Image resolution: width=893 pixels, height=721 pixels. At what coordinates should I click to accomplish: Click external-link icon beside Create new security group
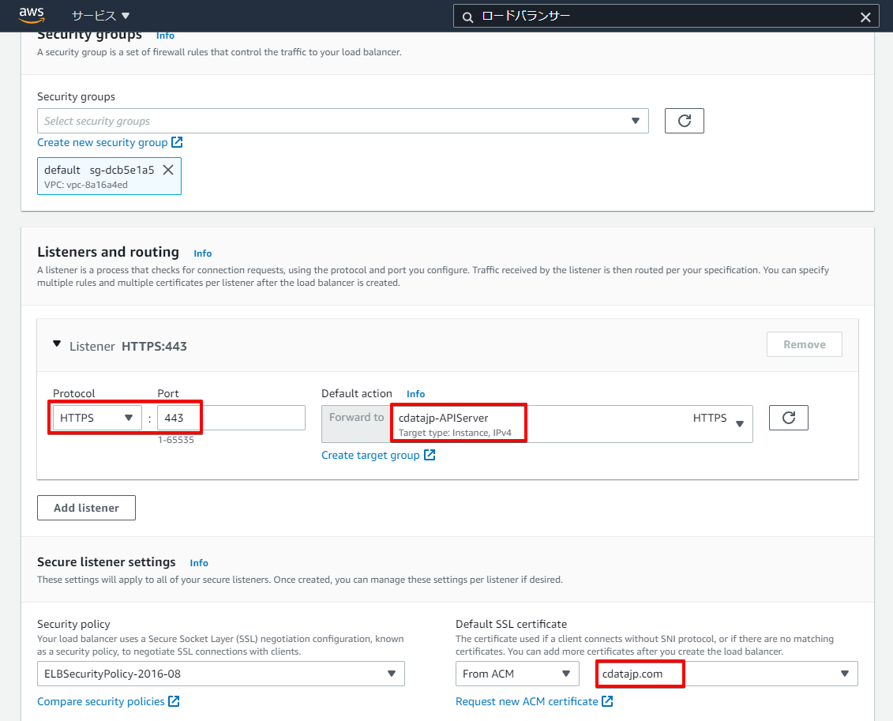click(x=178, y=142)
